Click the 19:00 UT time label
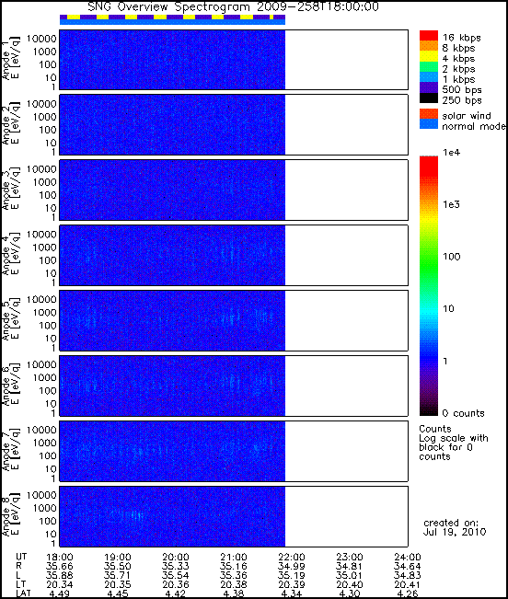This screenshot has width=508, height=599. point(118,558)
